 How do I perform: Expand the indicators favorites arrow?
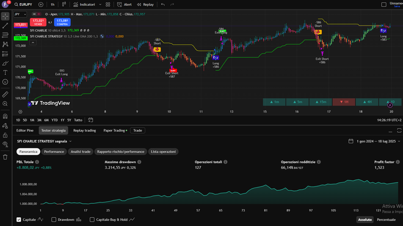point(100,5)
